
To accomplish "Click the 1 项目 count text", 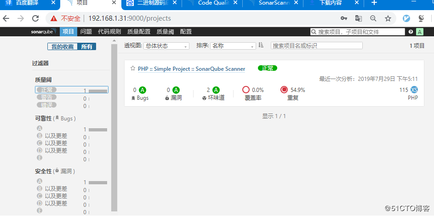I will point(417,46).
